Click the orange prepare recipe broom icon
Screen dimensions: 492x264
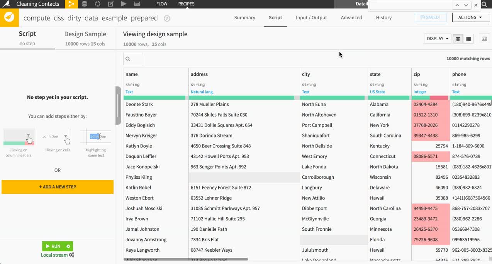(9, 18)
